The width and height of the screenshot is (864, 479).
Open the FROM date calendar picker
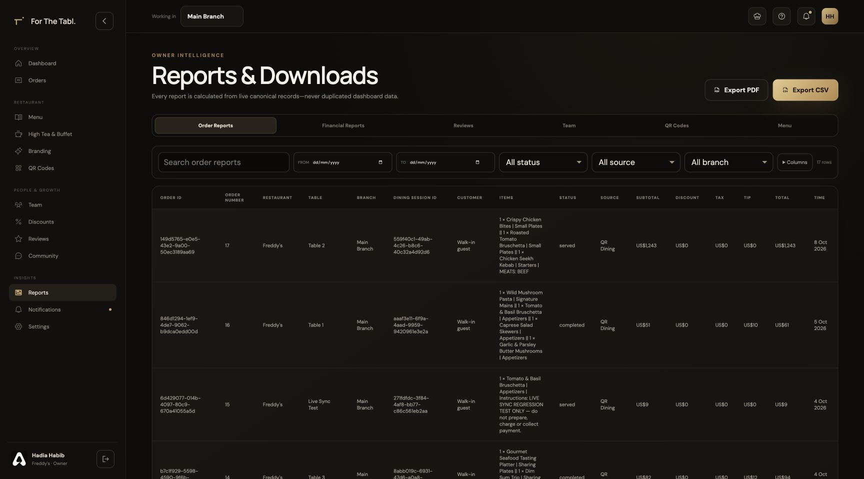click(380, 162)
